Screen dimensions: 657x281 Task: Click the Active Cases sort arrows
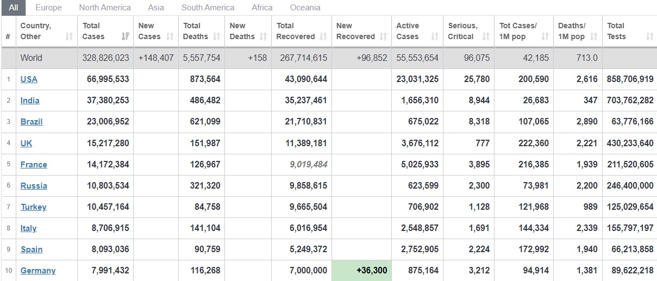(x=435, y=36)
